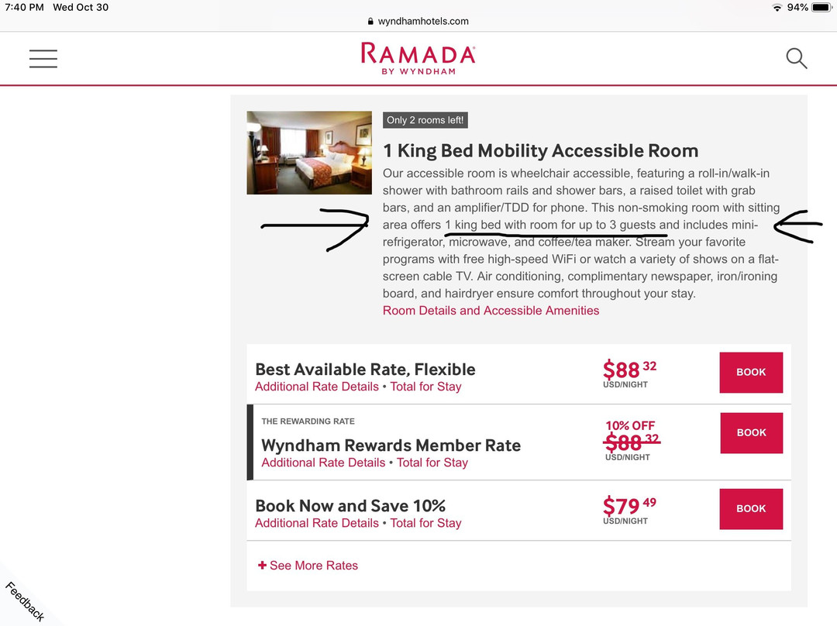Book the Best Available Rate, Flexible
Screen dimensions: 837x626
click(751, 373)
